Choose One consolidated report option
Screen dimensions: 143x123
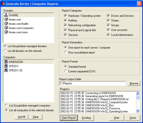click(x=66, y=52)
